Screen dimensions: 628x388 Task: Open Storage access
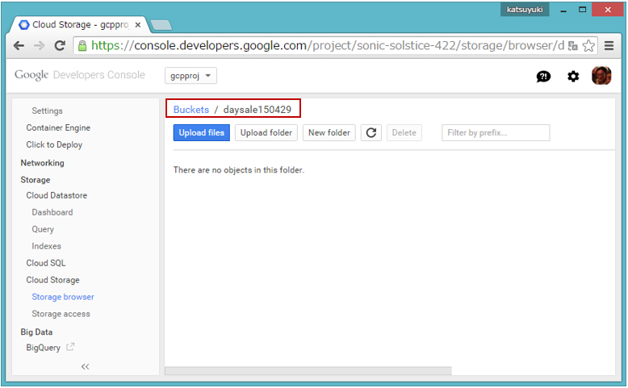tap(61, 314)
